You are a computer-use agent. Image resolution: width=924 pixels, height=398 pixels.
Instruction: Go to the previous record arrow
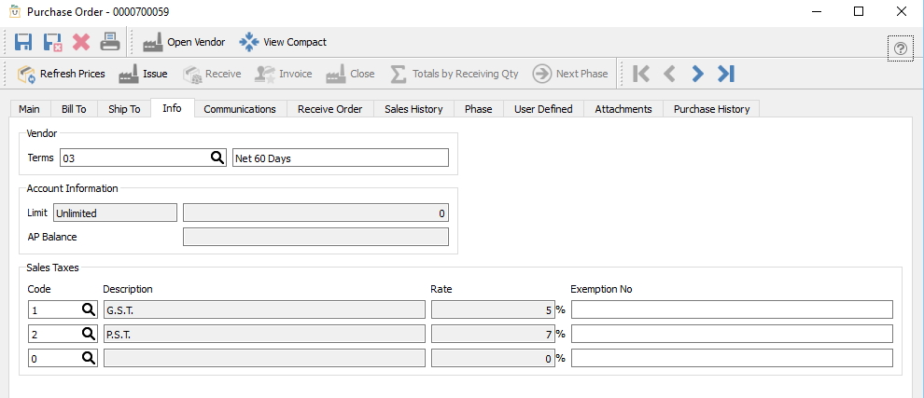[x=669, y=74]
